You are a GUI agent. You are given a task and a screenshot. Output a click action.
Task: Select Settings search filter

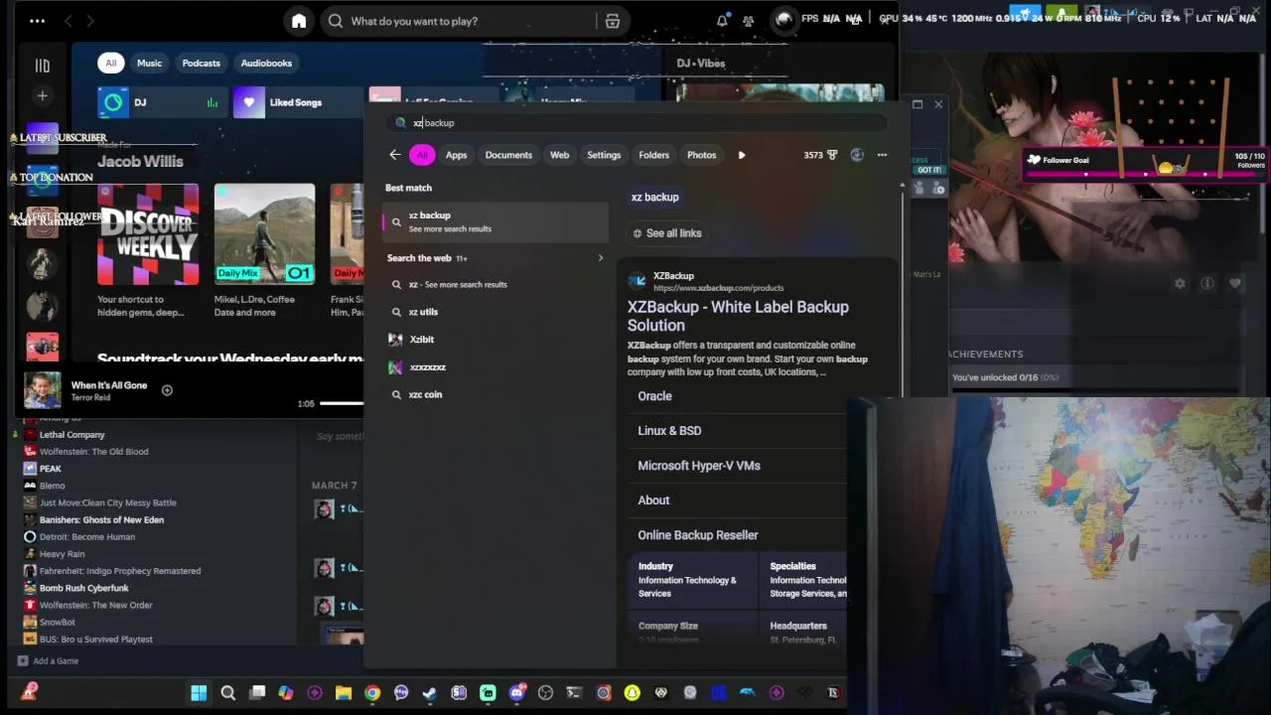[x=604, y=155]
